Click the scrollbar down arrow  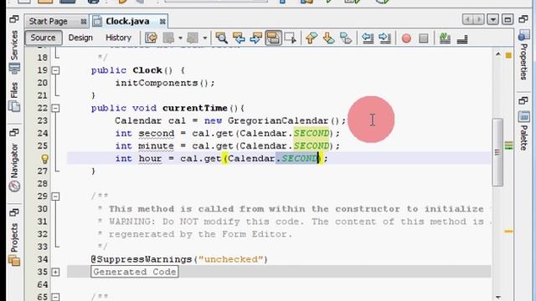497,297
